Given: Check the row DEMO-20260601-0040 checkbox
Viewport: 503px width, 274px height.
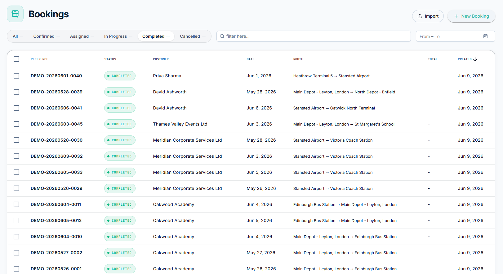Looking at the screenshot, I should click(x=16, y=76).
